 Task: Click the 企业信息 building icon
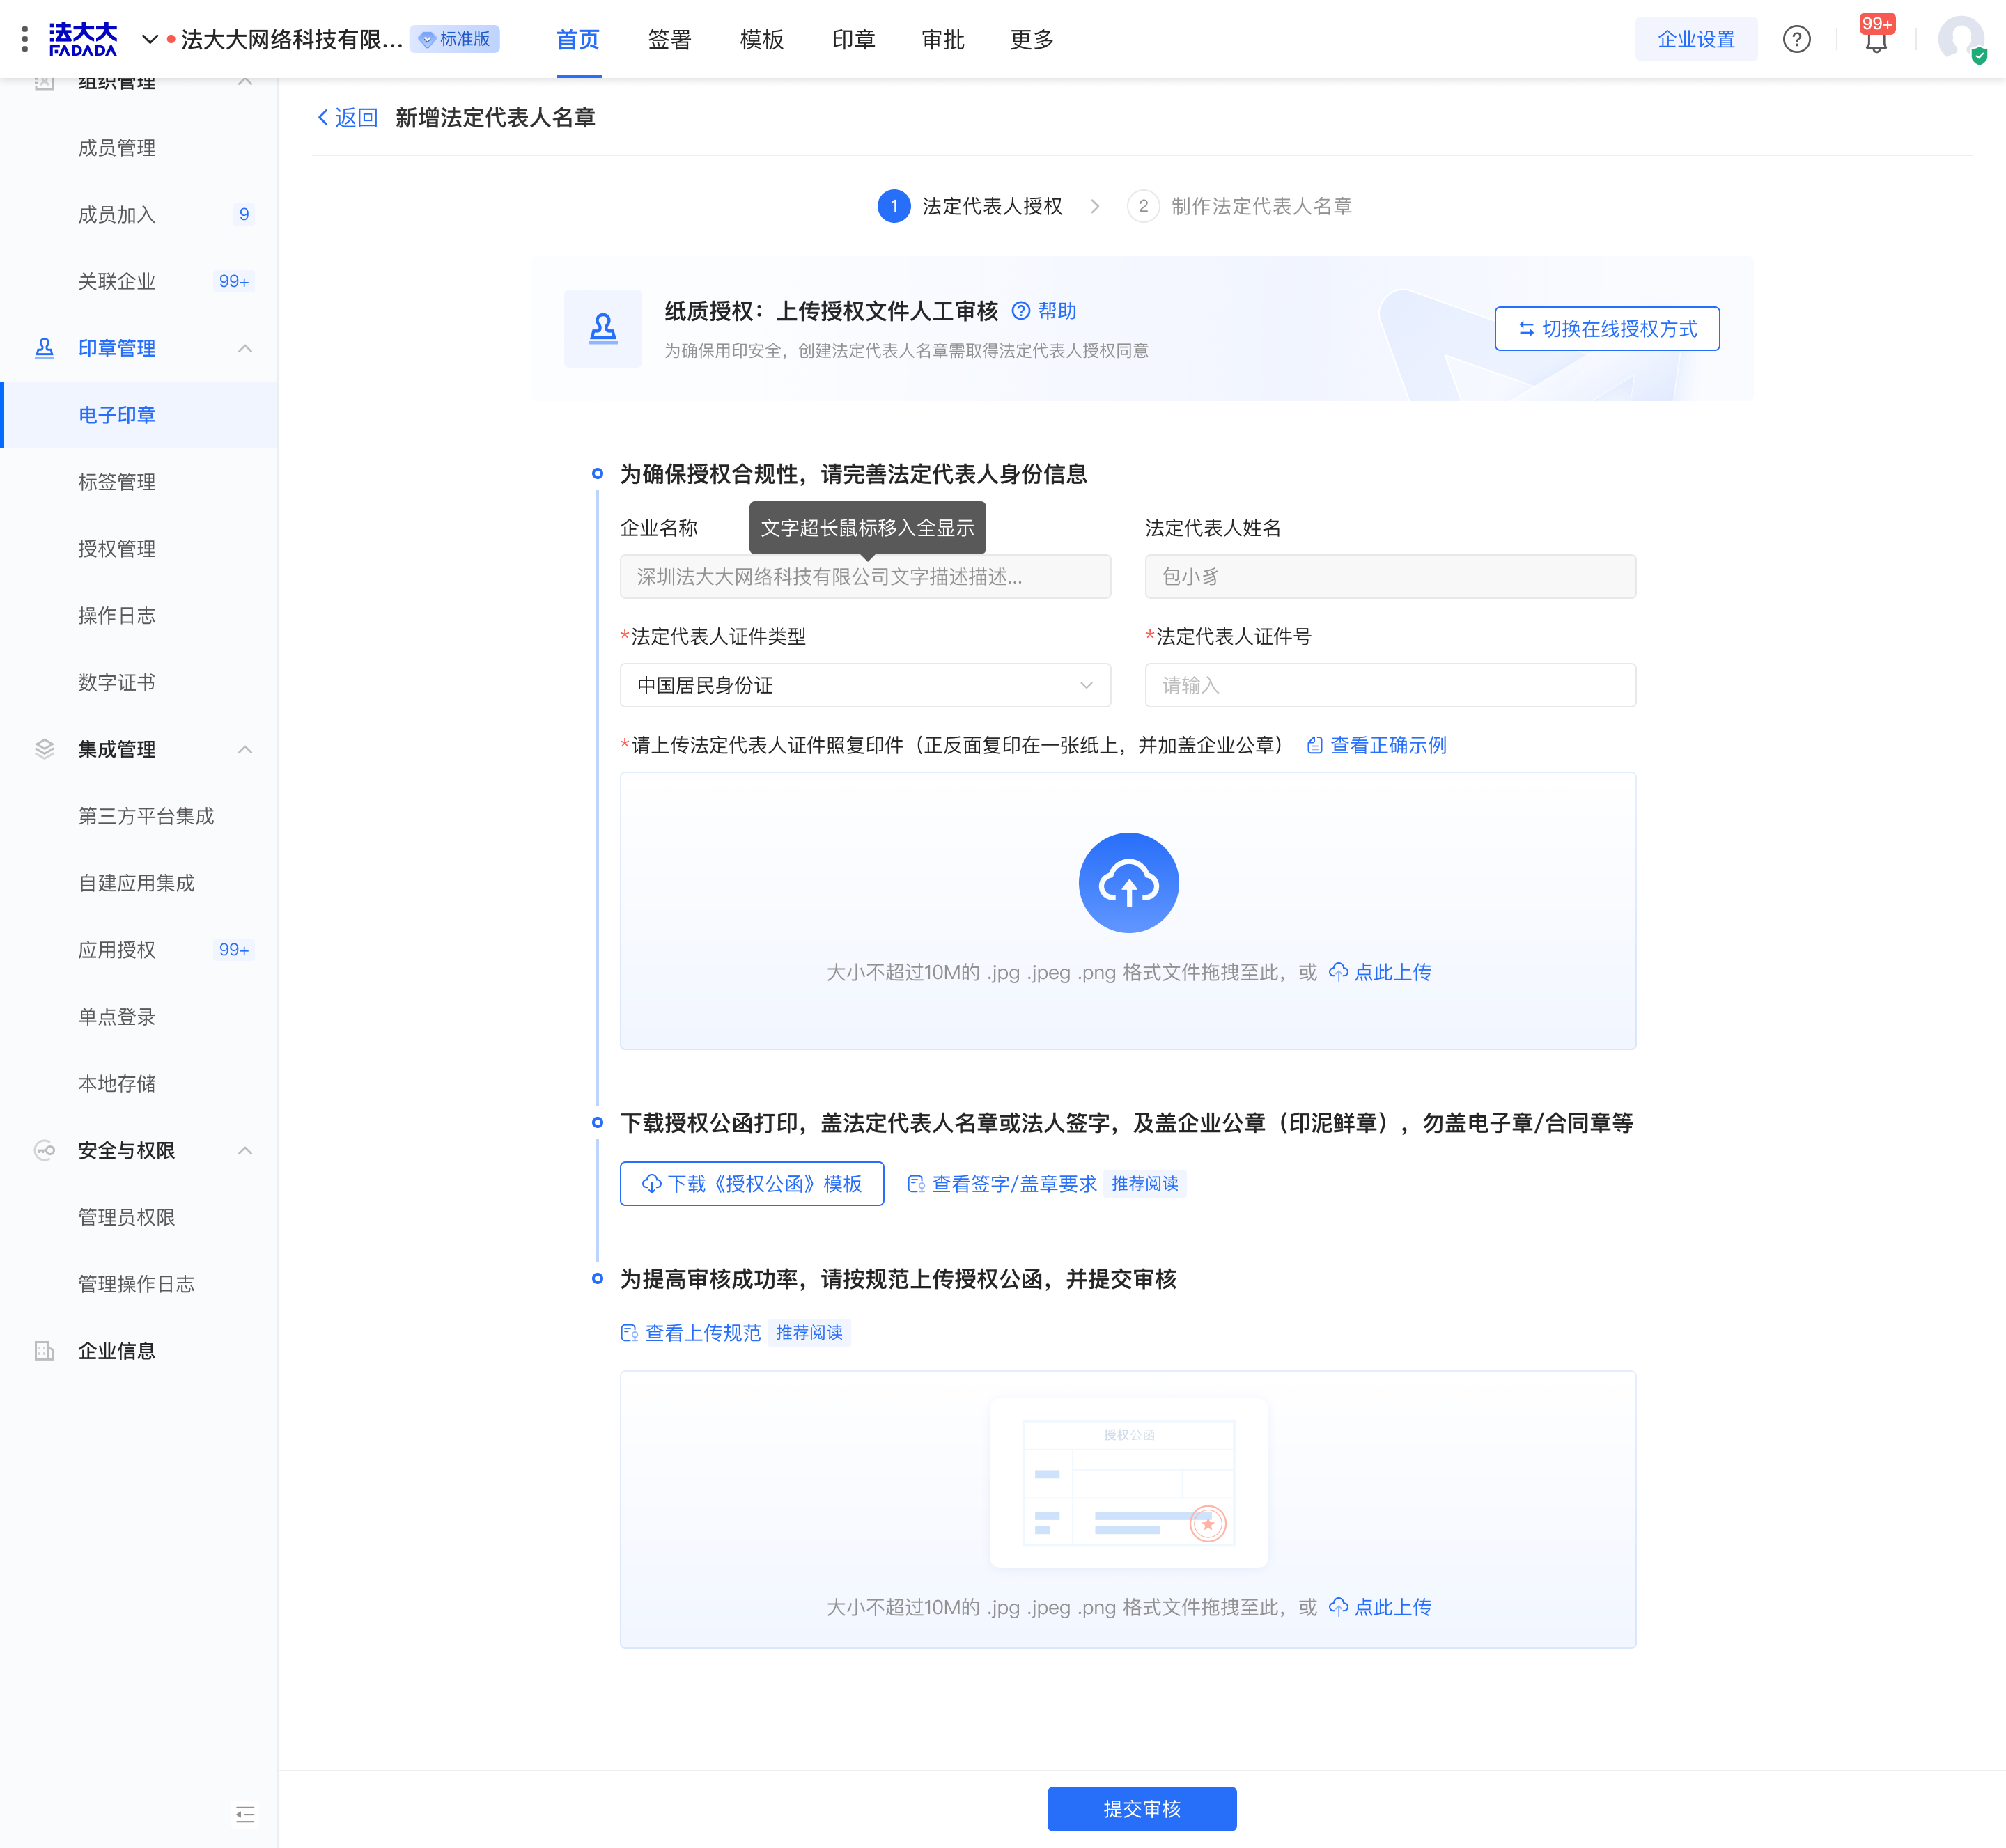click(x=44, y=1351)
